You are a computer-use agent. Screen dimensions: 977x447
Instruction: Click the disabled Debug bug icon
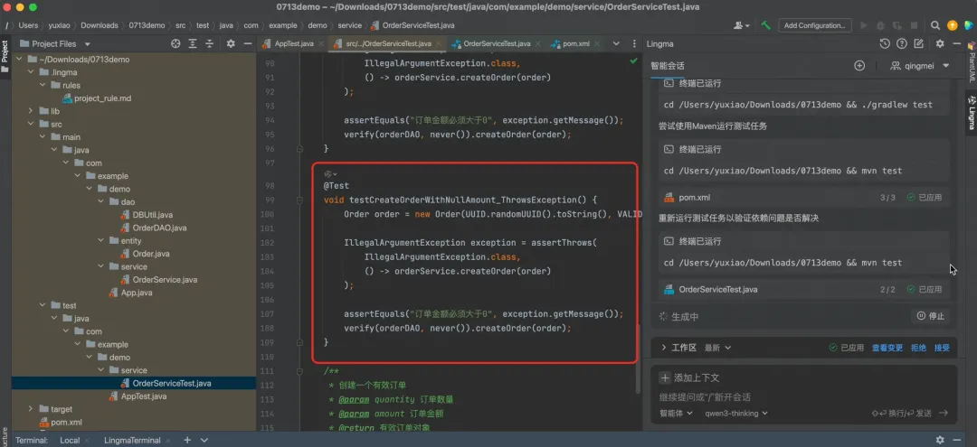880,25
